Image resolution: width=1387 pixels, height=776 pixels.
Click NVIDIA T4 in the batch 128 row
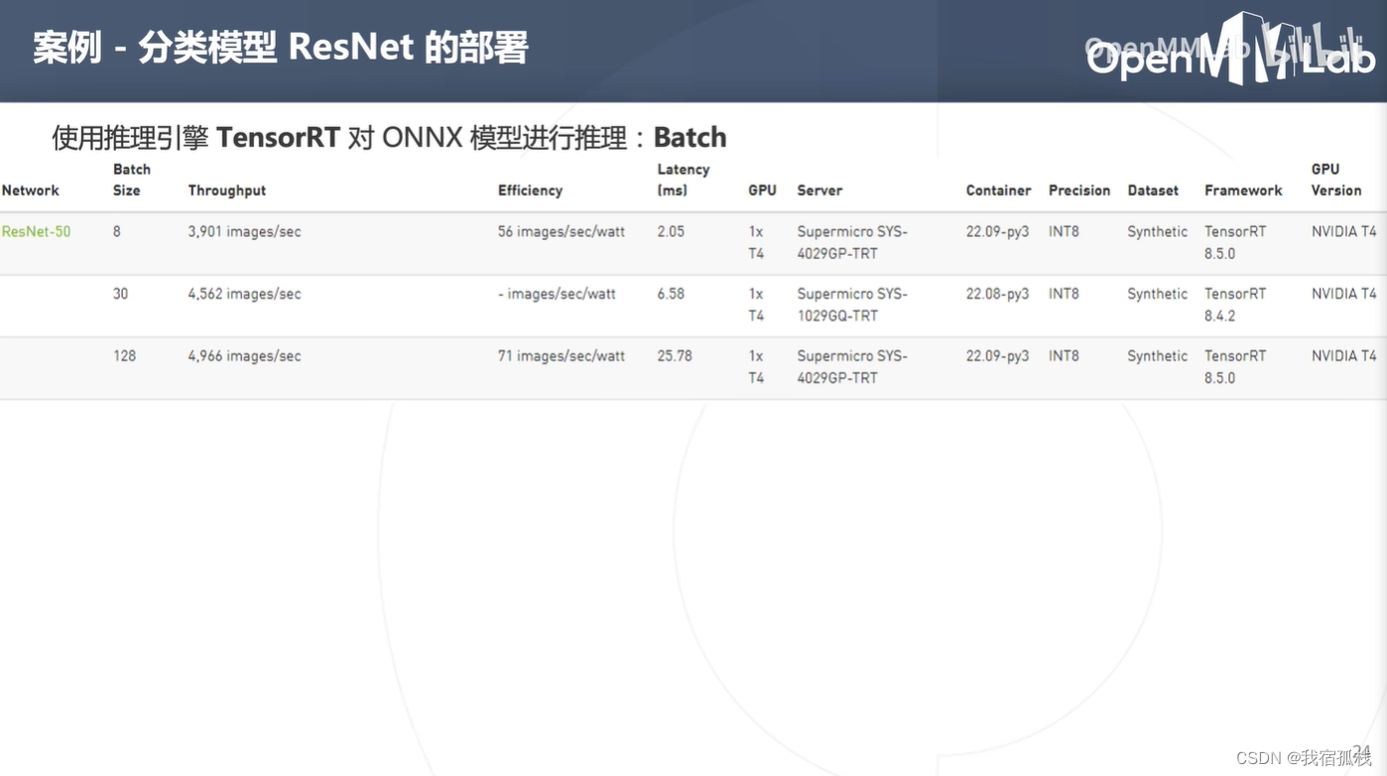coord(1344,356)
